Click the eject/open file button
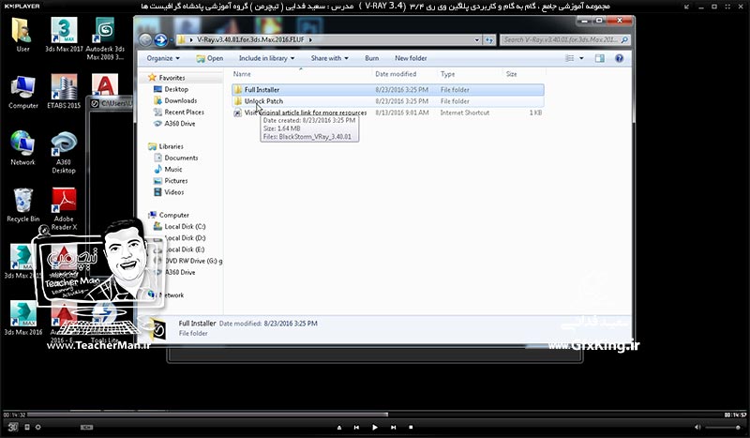 point(339,427)
